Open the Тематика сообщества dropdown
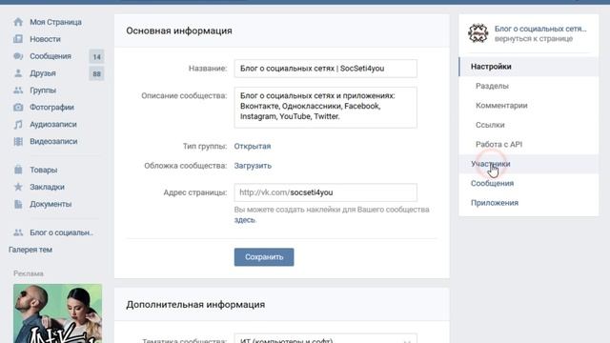 (x=326, y=339)
